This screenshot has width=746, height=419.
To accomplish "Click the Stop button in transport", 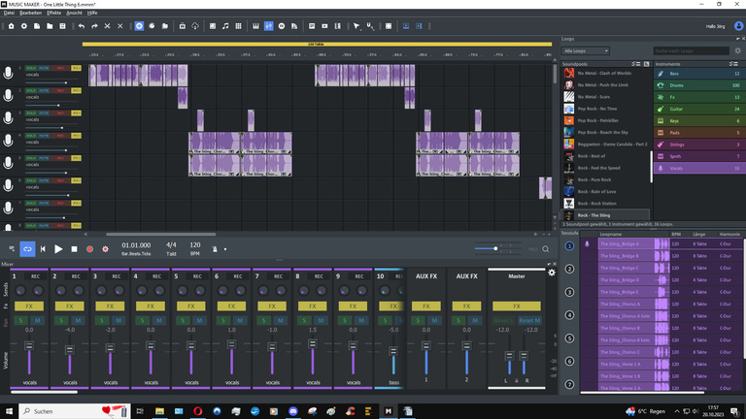I will pyautogui.click(x=74, y=249).
